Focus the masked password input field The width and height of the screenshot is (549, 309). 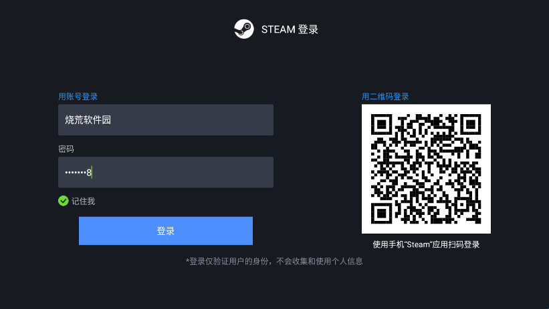click(166, 172)
